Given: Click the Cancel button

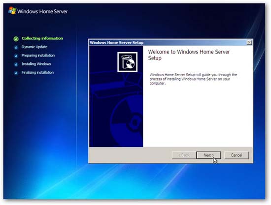Looking at the screenshot, I should (237, 155).
